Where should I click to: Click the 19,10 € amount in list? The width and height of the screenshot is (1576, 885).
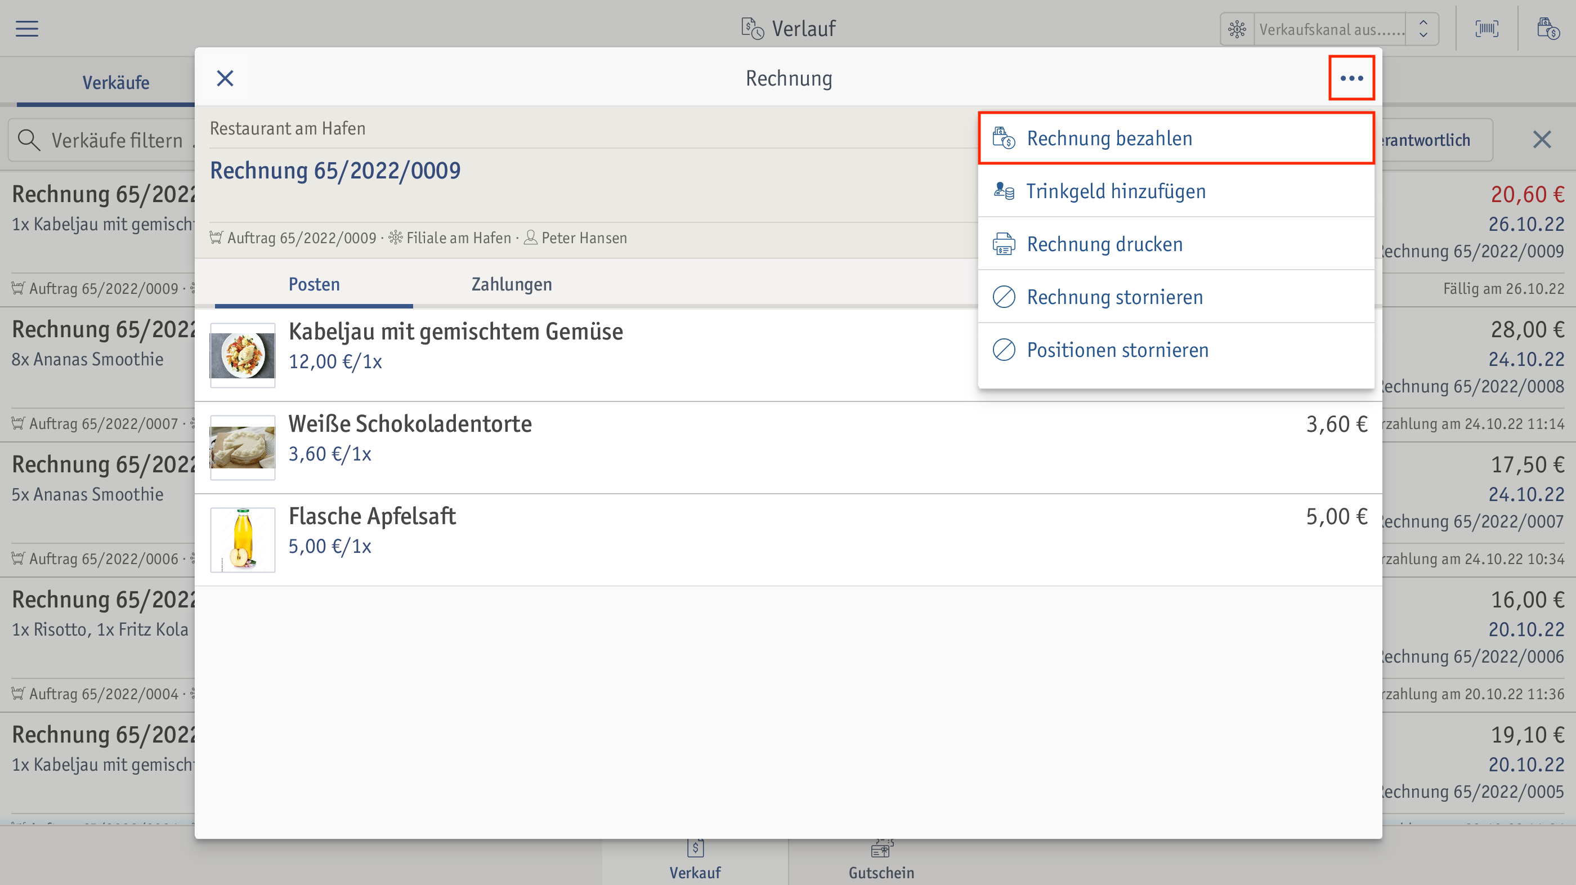coord(1527,735)
